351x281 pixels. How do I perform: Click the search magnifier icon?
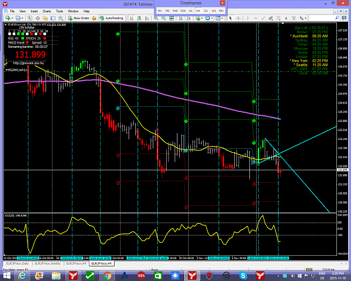click(x=337, y=18)
